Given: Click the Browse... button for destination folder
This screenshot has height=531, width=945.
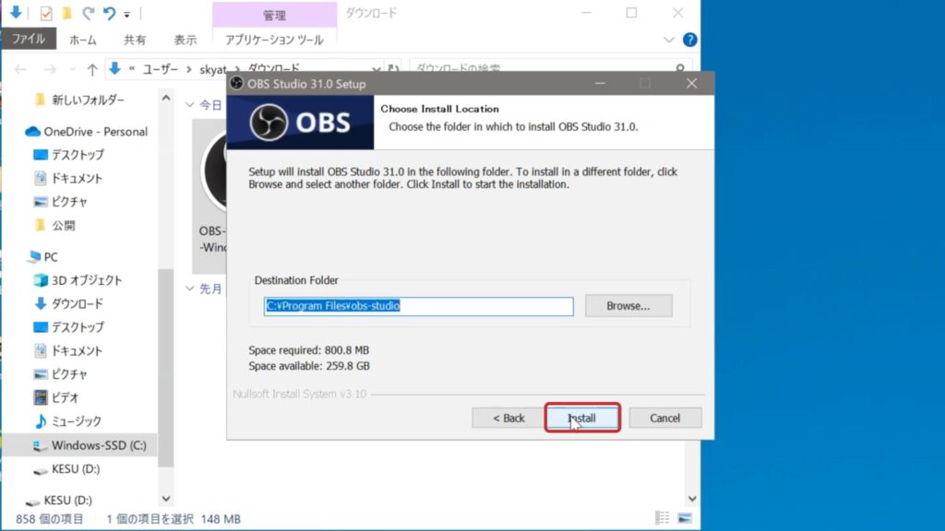Looking at the screenshot, I should click(628, 306).
